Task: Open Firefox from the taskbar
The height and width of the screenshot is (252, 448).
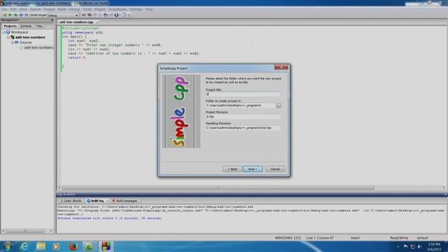Action: pos(73,246)
